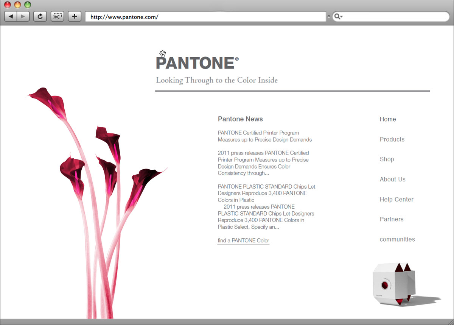
Task: Click the PANTONE logo
Action: pos(197,63)
